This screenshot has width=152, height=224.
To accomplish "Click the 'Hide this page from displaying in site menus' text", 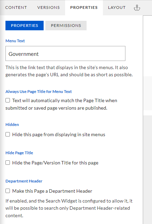I will 59,134.
